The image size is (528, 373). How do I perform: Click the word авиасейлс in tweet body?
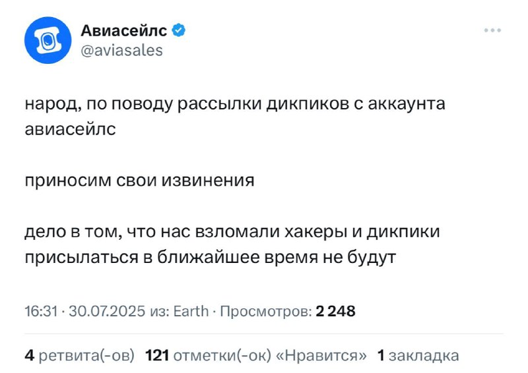click(x=71, y=129)
